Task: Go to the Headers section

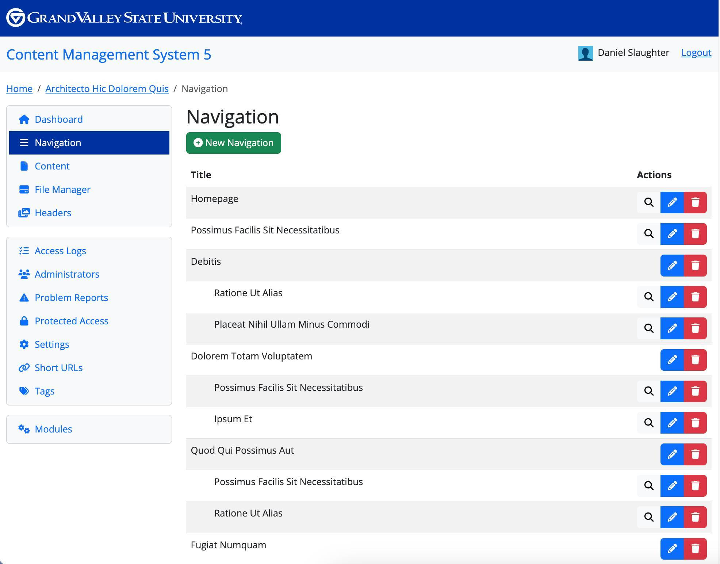Action: point(53,213)
